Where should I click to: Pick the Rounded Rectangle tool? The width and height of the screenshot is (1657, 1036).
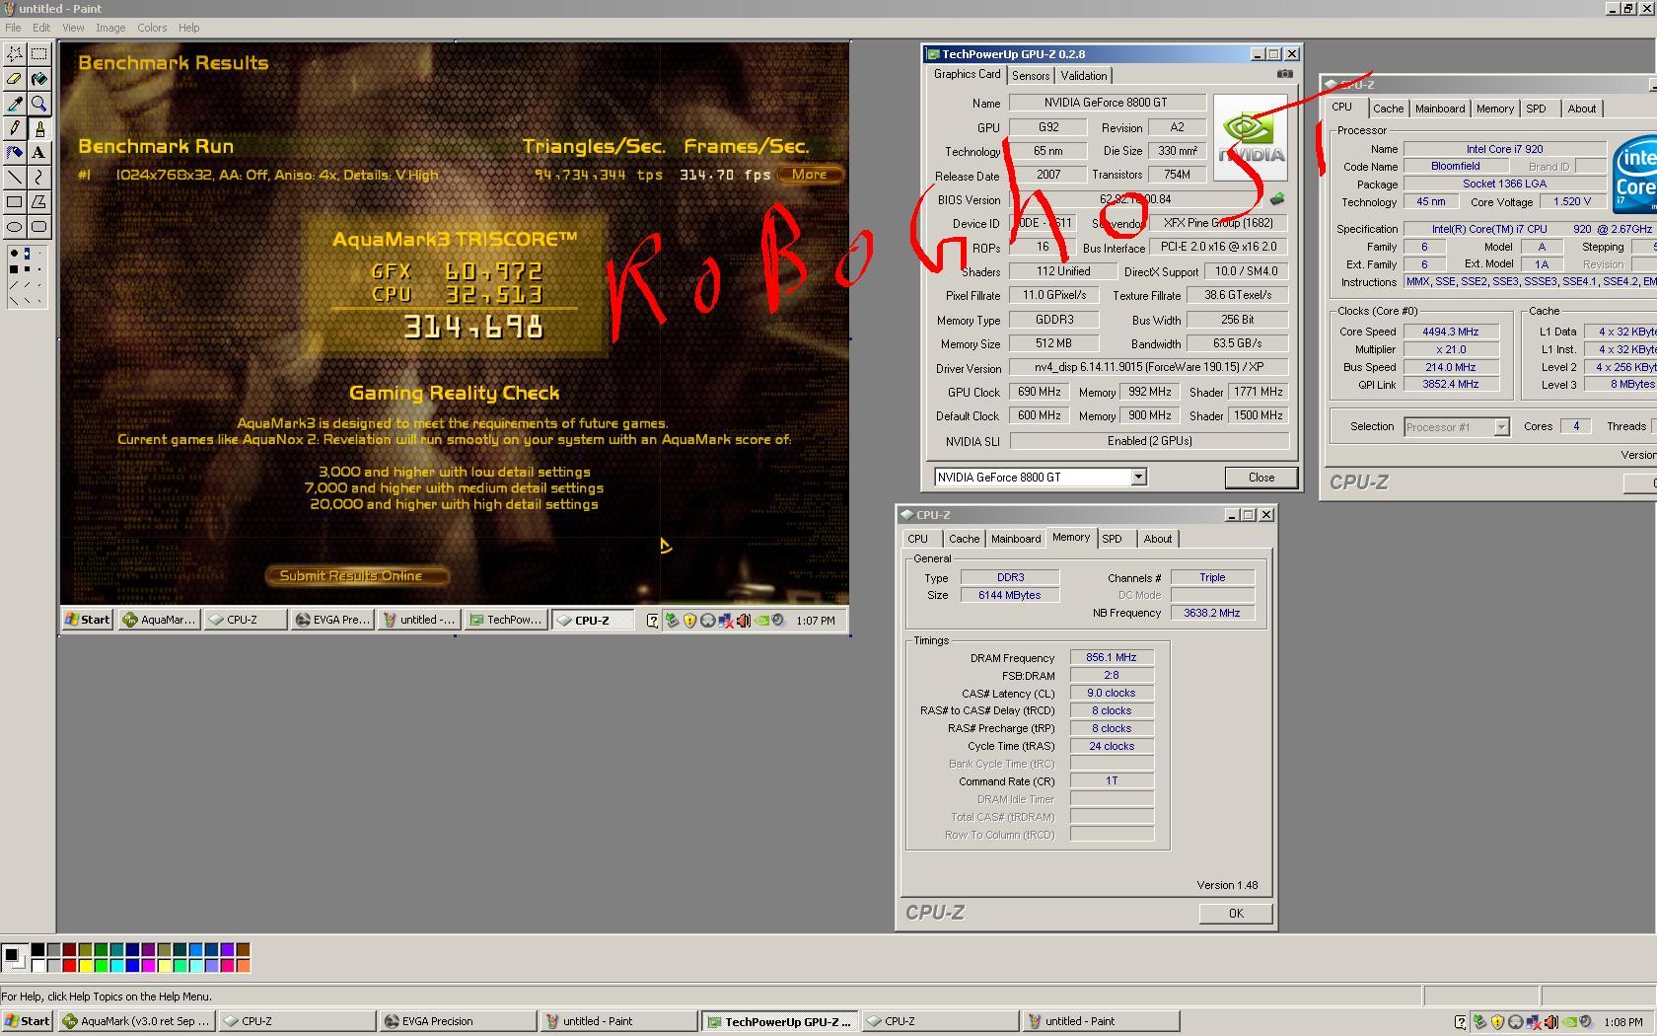[x=39, y=227]
